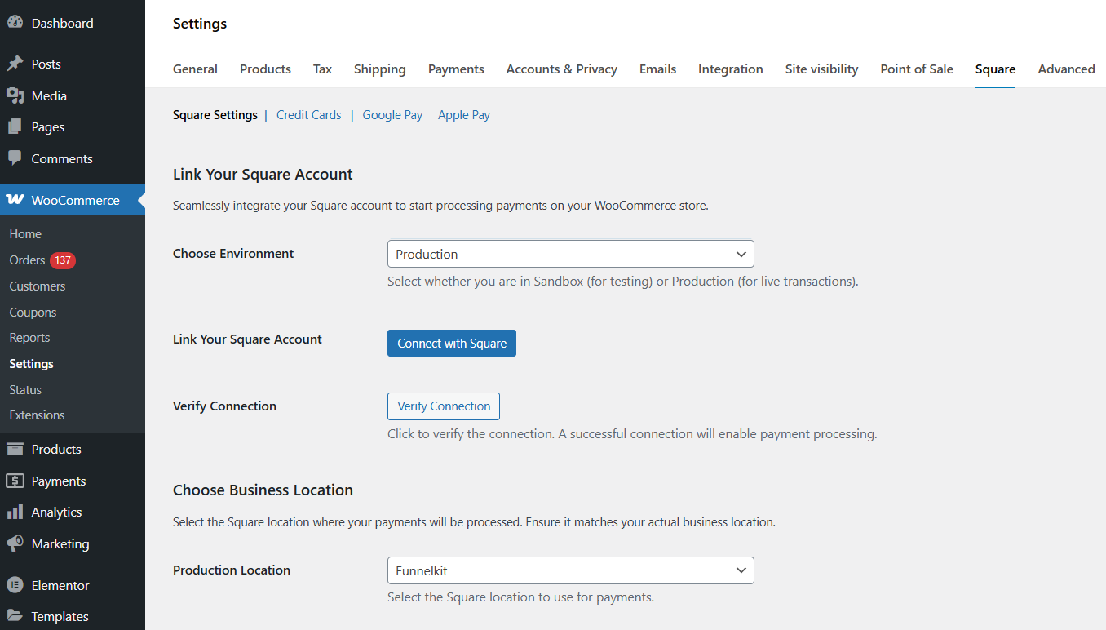Click the Media icon in sidebar
Screen dimensions: 1106x630
(15, 95)
